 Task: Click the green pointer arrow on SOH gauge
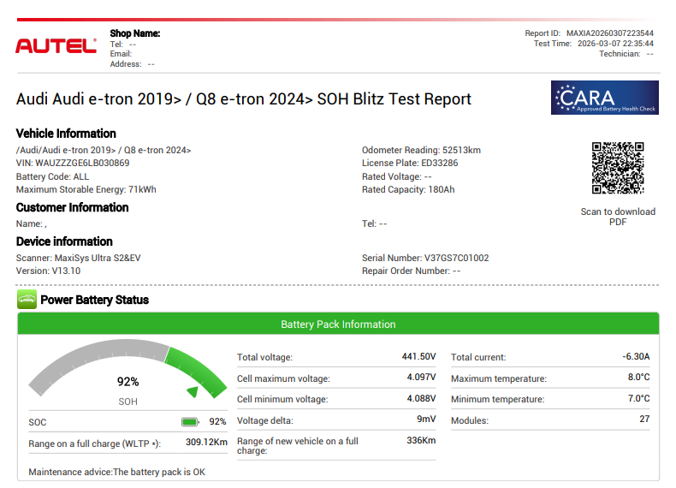[x=194, y=391]
